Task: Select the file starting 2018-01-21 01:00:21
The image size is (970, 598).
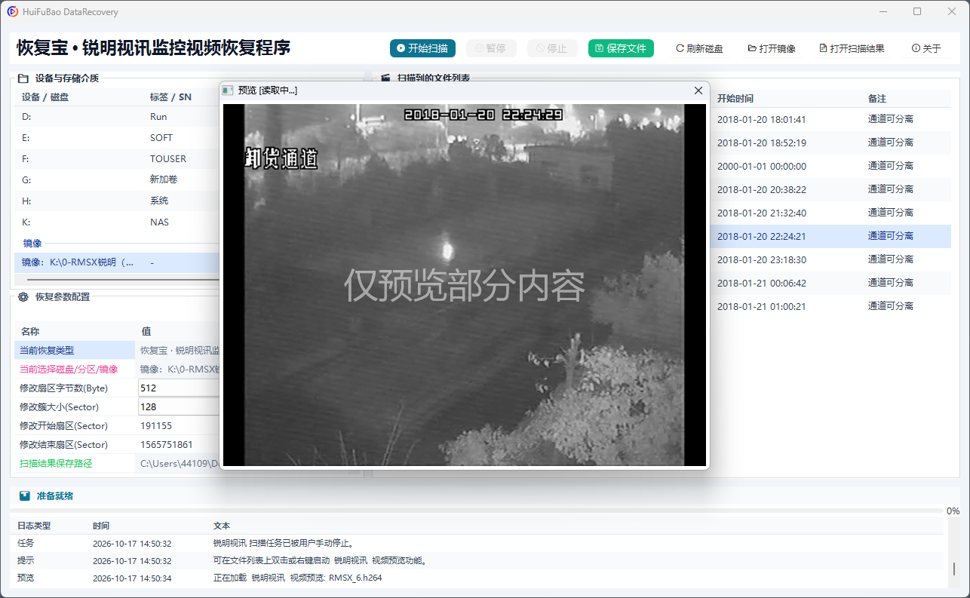Action: pyautogui.click(x=830, y=306)
